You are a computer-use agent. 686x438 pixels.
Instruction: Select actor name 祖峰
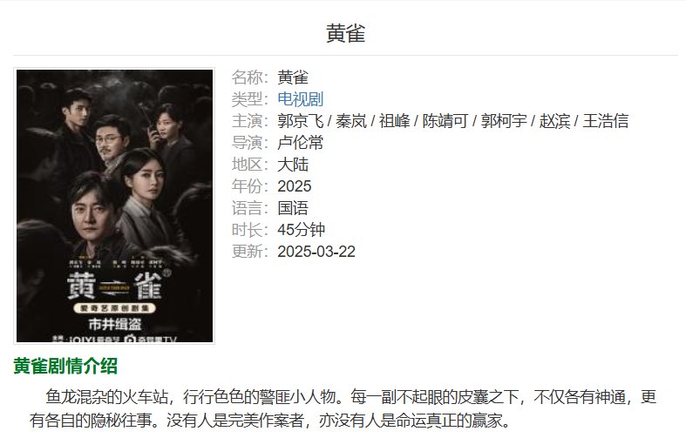394,121
